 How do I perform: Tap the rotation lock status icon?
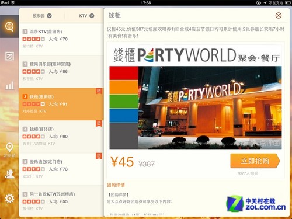point(259,3)
